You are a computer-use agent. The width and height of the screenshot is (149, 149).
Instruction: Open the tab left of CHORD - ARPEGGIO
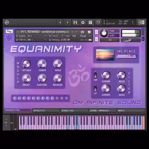[74, 111]
